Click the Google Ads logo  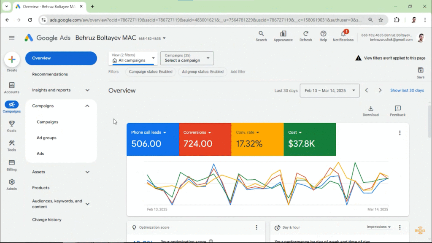pos(47,38)
